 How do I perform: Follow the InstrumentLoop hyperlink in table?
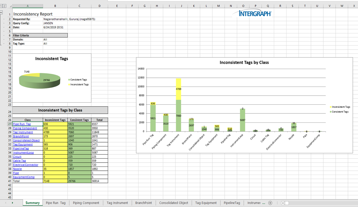click(23, 153)
